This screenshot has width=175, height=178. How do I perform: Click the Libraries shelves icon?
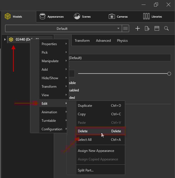[146, 16]
